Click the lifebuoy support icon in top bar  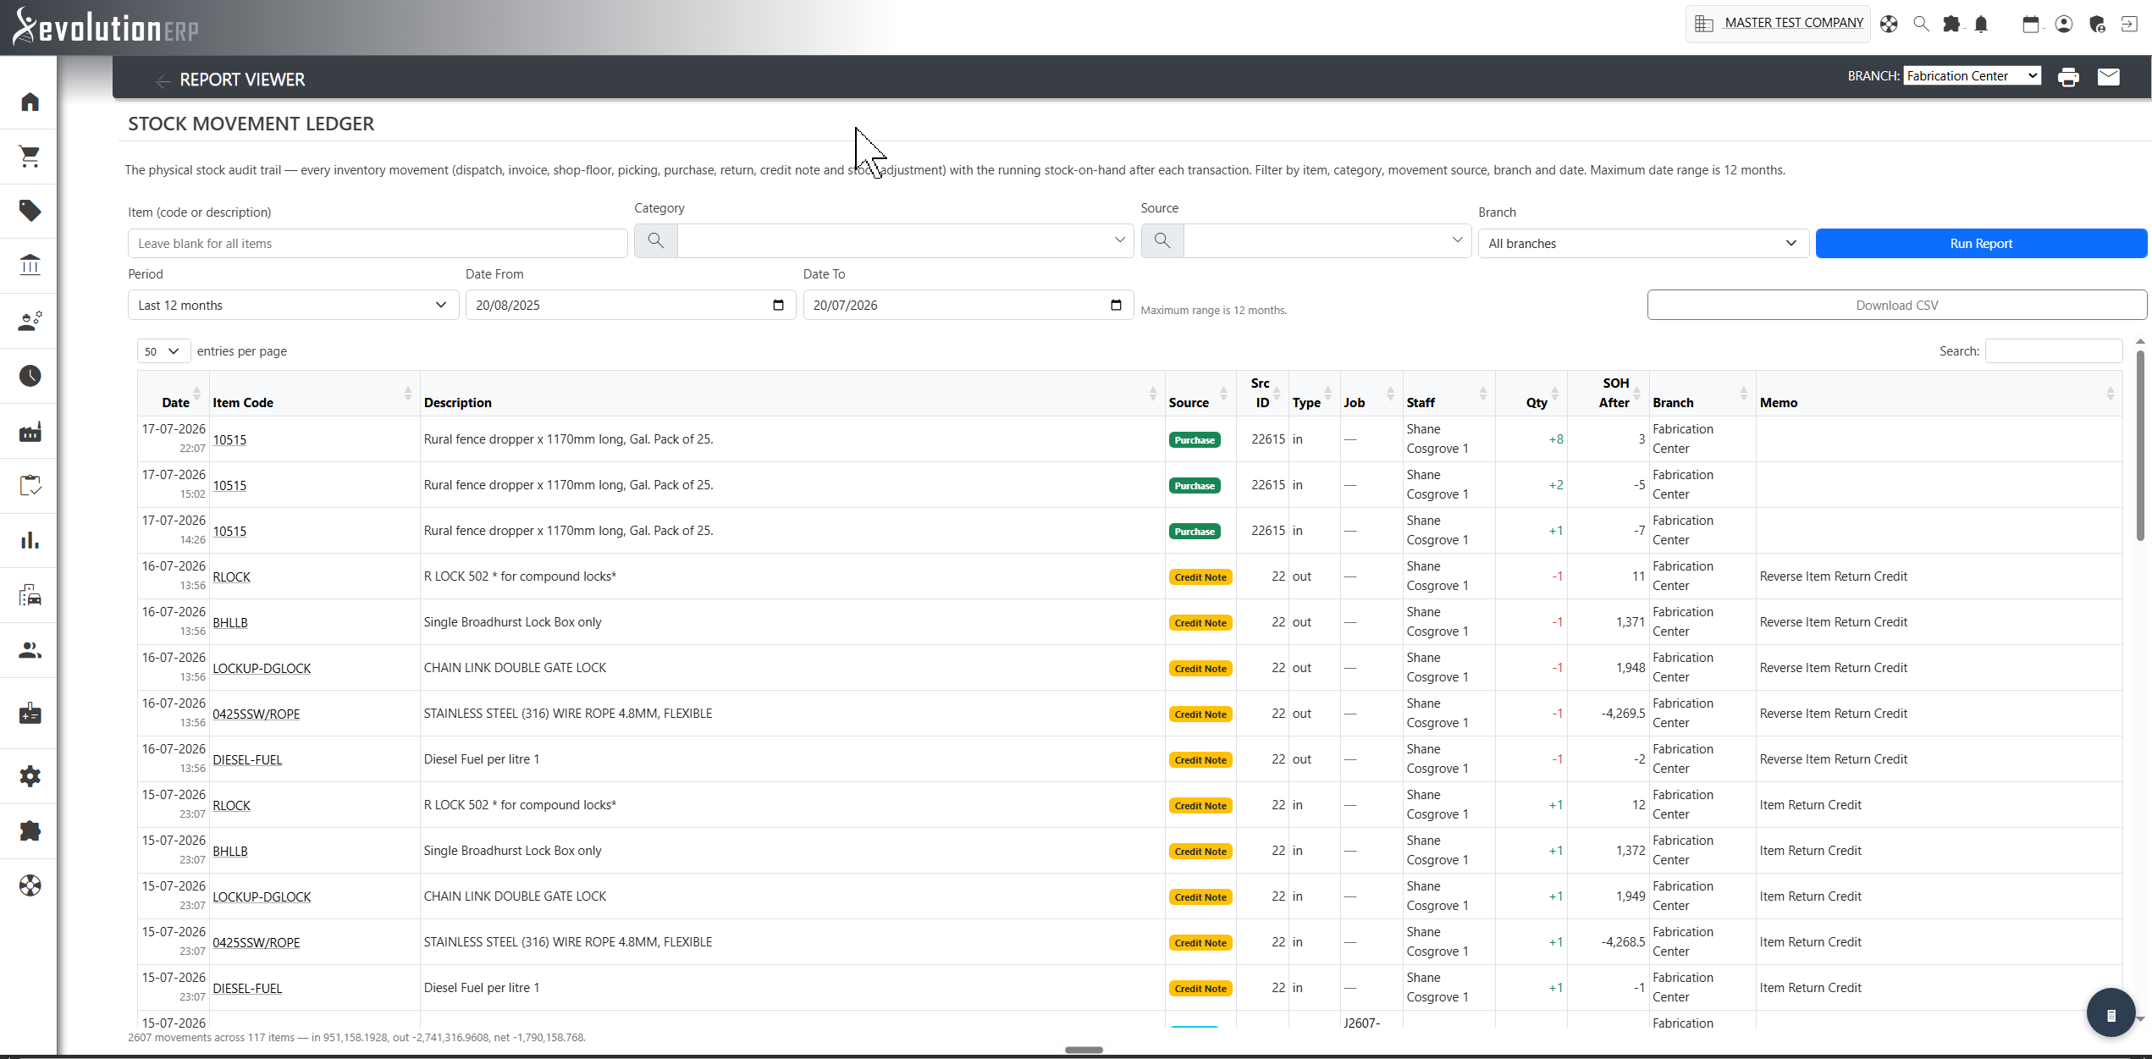[x=1889, y=24]
